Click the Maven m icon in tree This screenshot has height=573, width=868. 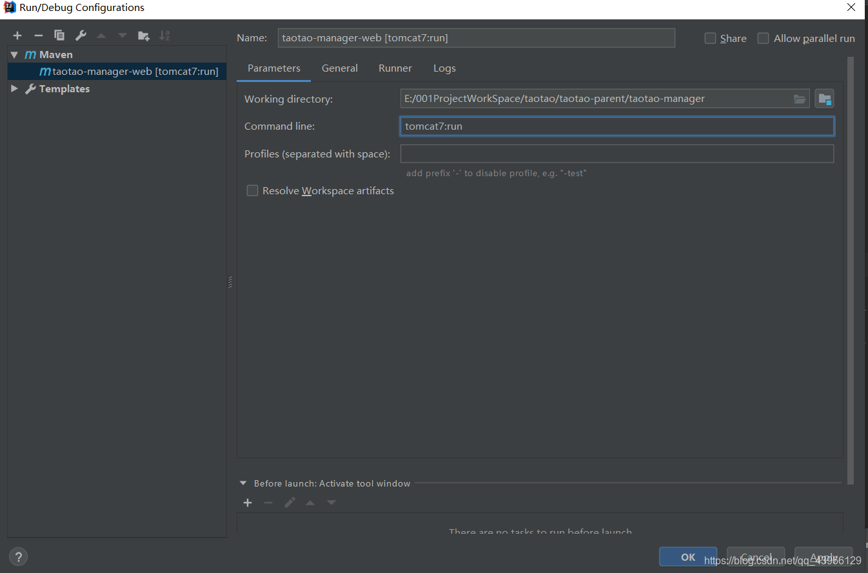(x=30, y=55)
